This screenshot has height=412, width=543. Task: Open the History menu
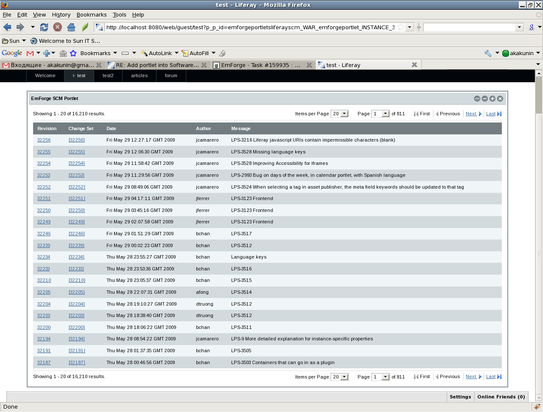coord(61,14)
